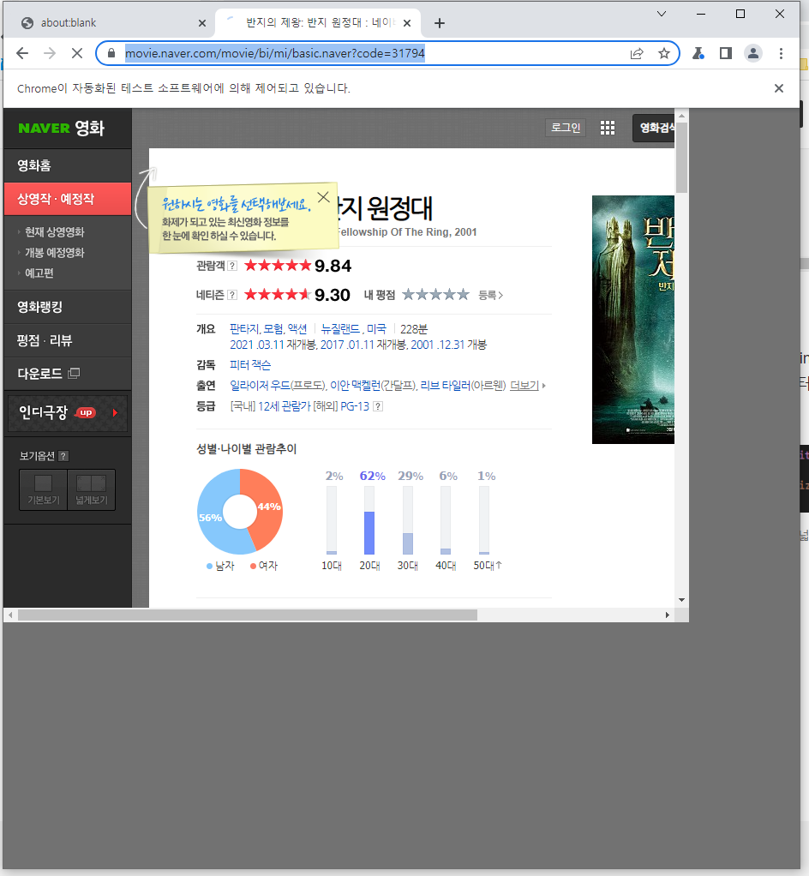Open 현재 상영영화 submenu
809x876 pixels.
point(54,231)
